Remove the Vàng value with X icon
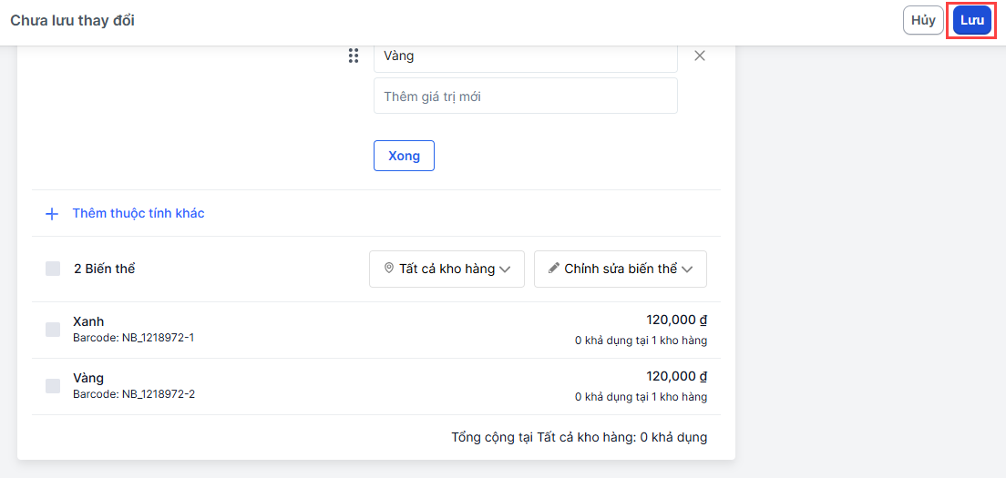 [700, 56]
